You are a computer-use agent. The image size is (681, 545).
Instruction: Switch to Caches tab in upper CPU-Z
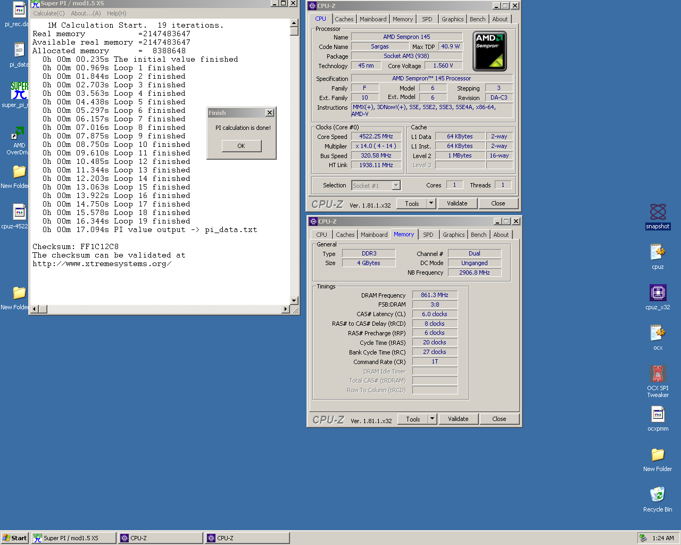pos(344,19)
